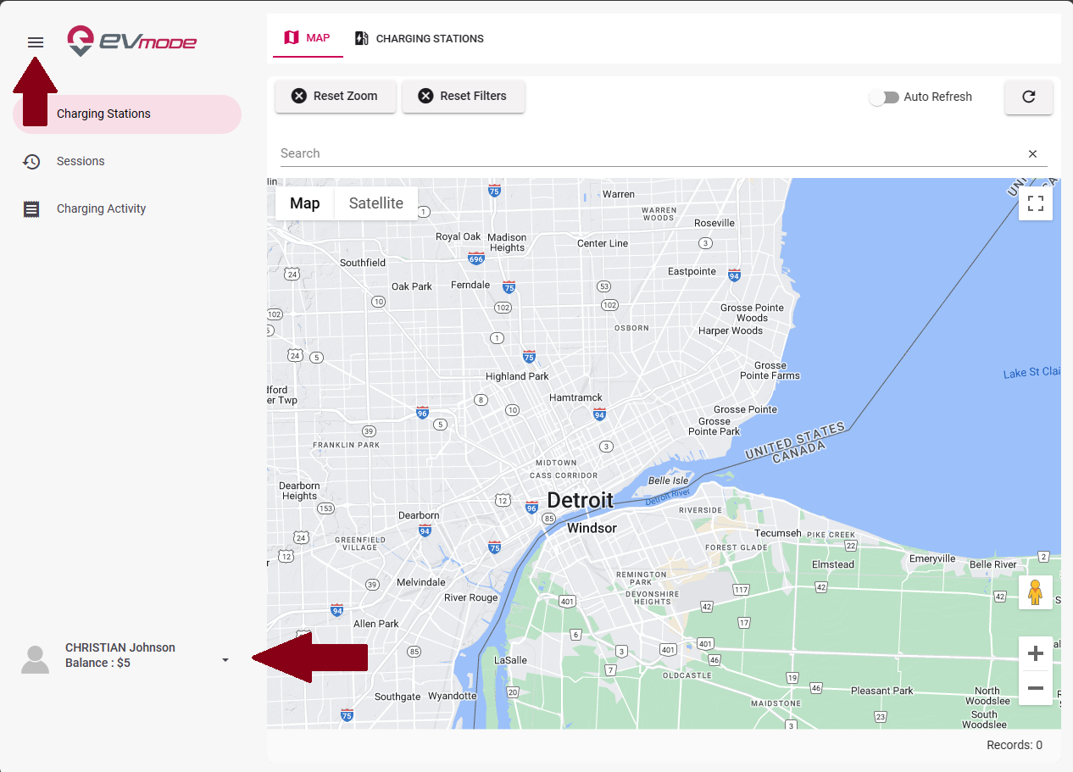The height and width of the screenshot is (772, 1073).
Task: Click the EVmode logo
Action: click(131, 41)
